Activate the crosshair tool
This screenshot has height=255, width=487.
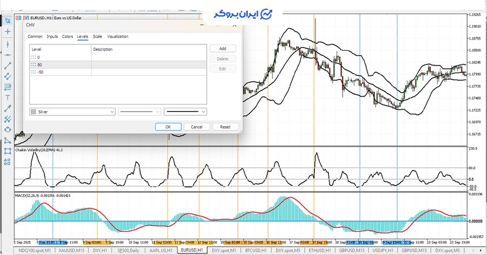click(8, 32)
